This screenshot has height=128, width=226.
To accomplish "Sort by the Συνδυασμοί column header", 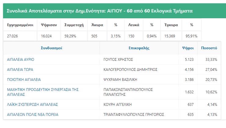I will pyautogui.click(x=51, y=48).
